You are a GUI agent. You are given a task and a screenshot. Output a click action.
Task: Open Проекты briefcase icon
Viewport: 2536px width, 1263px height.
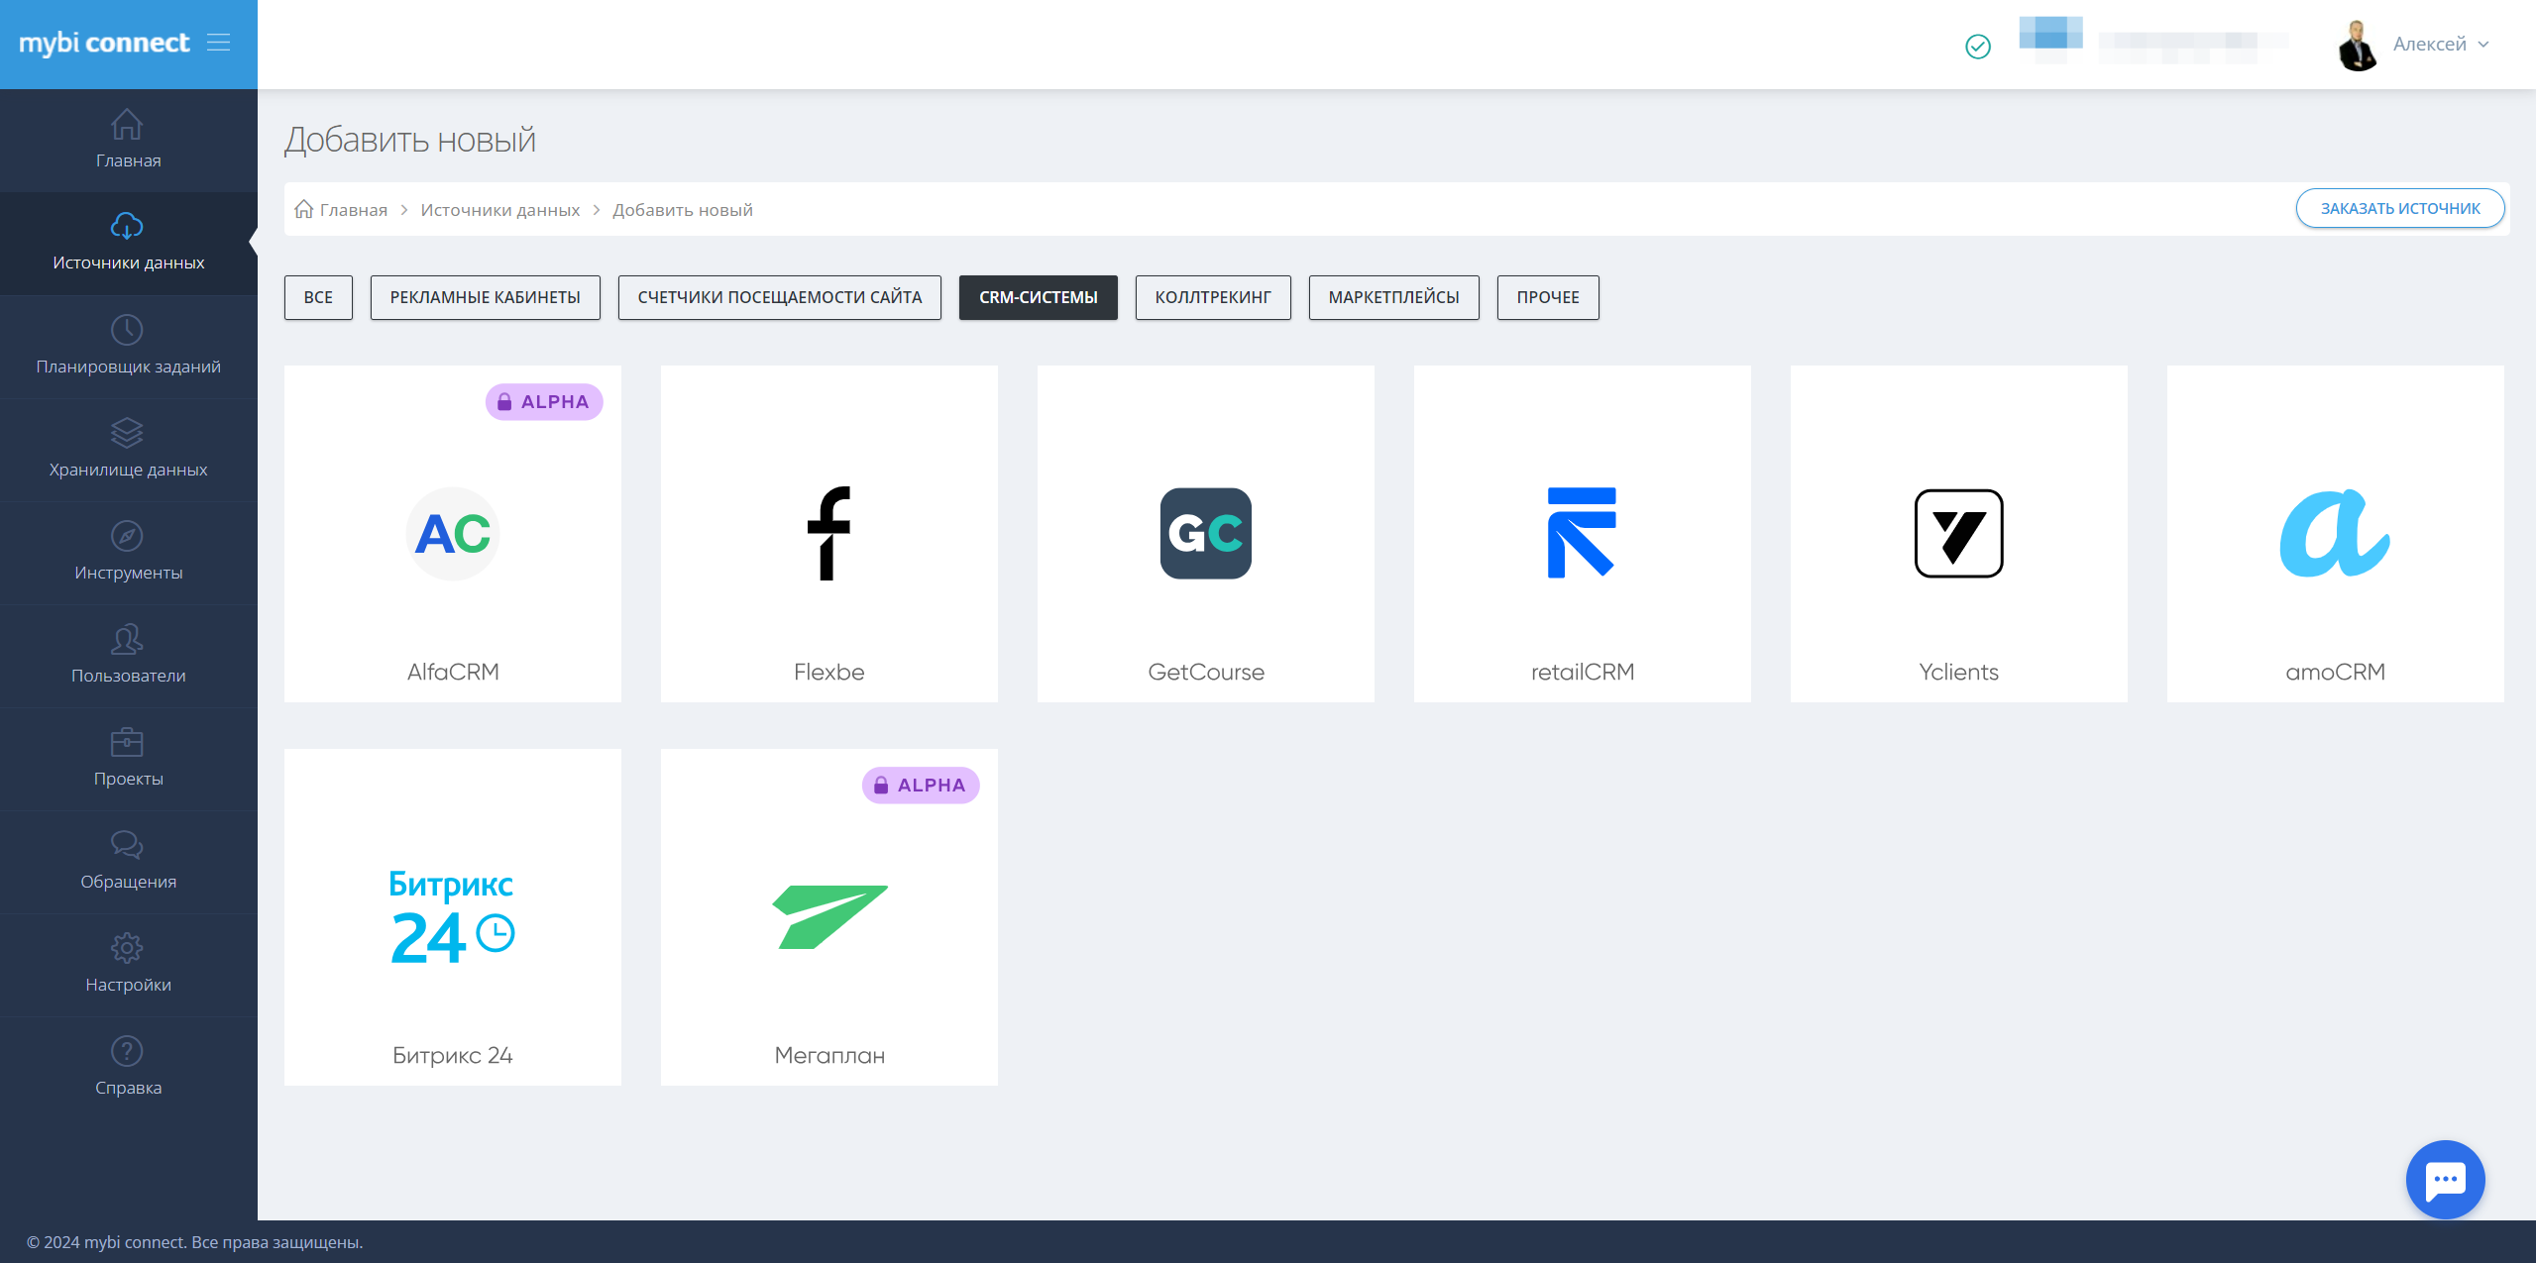pyautogui.click(x=127, y=742)
